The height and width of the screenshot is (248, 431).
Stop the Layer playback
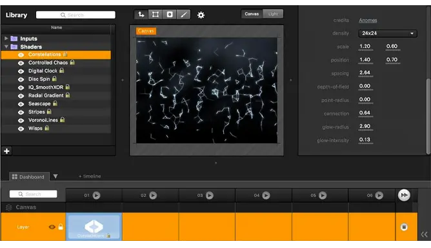point(404,227)
